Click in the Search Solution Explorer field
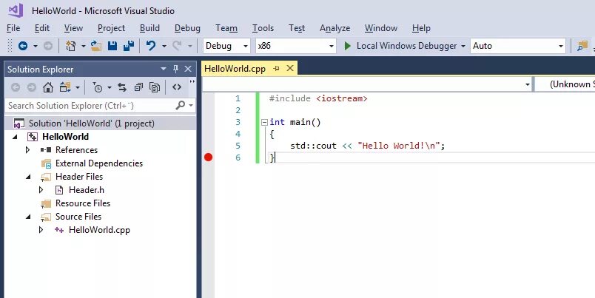Viewport: 595px width, 298px height. 90,106
